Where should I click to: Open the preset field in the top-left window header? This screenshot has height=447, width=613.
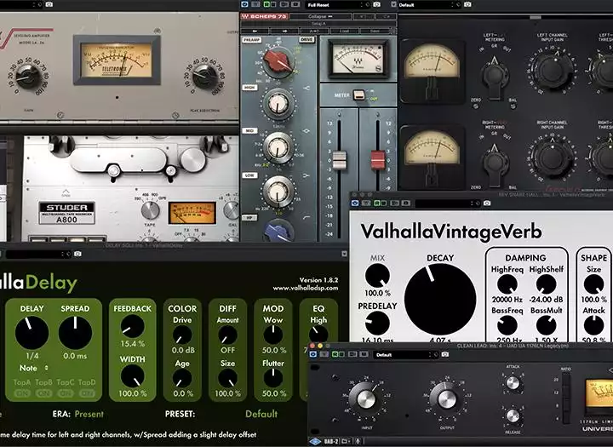point(21,4)
